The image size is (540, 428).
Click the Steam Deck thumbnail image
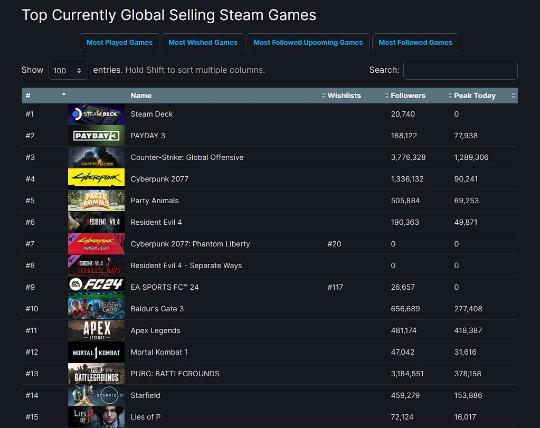click(96, 114)
